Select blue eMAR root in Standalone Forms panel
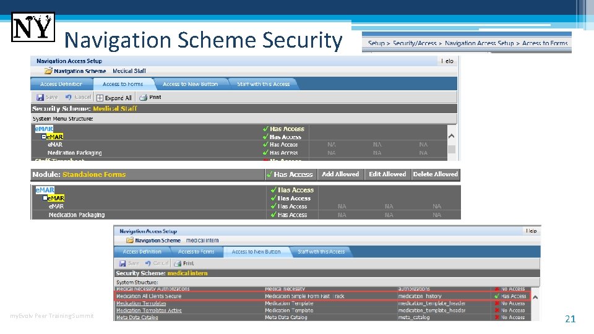Image resolution: width=594 pixels, height=334 pixels. click(x=45, y=190)
